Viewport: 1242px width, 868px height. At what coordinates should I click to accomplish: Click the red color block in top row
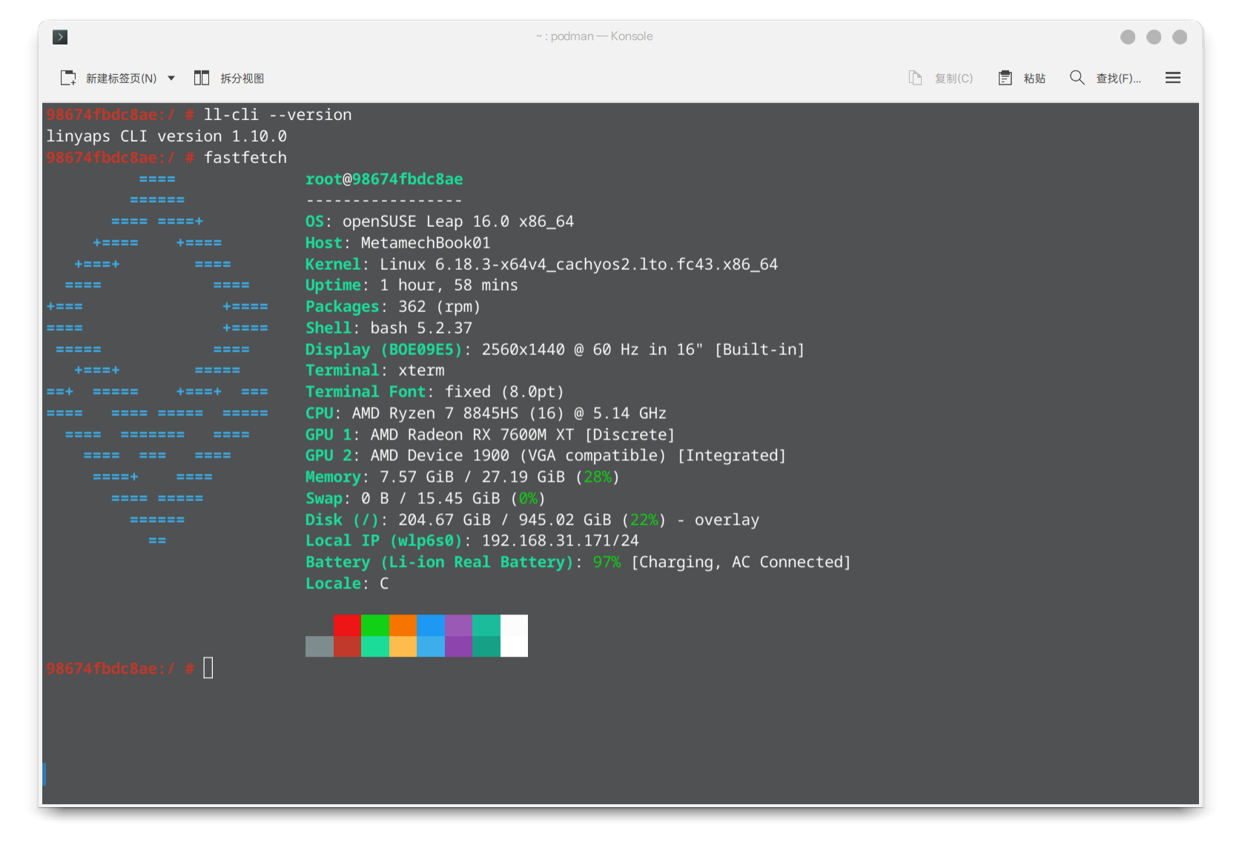347,625
